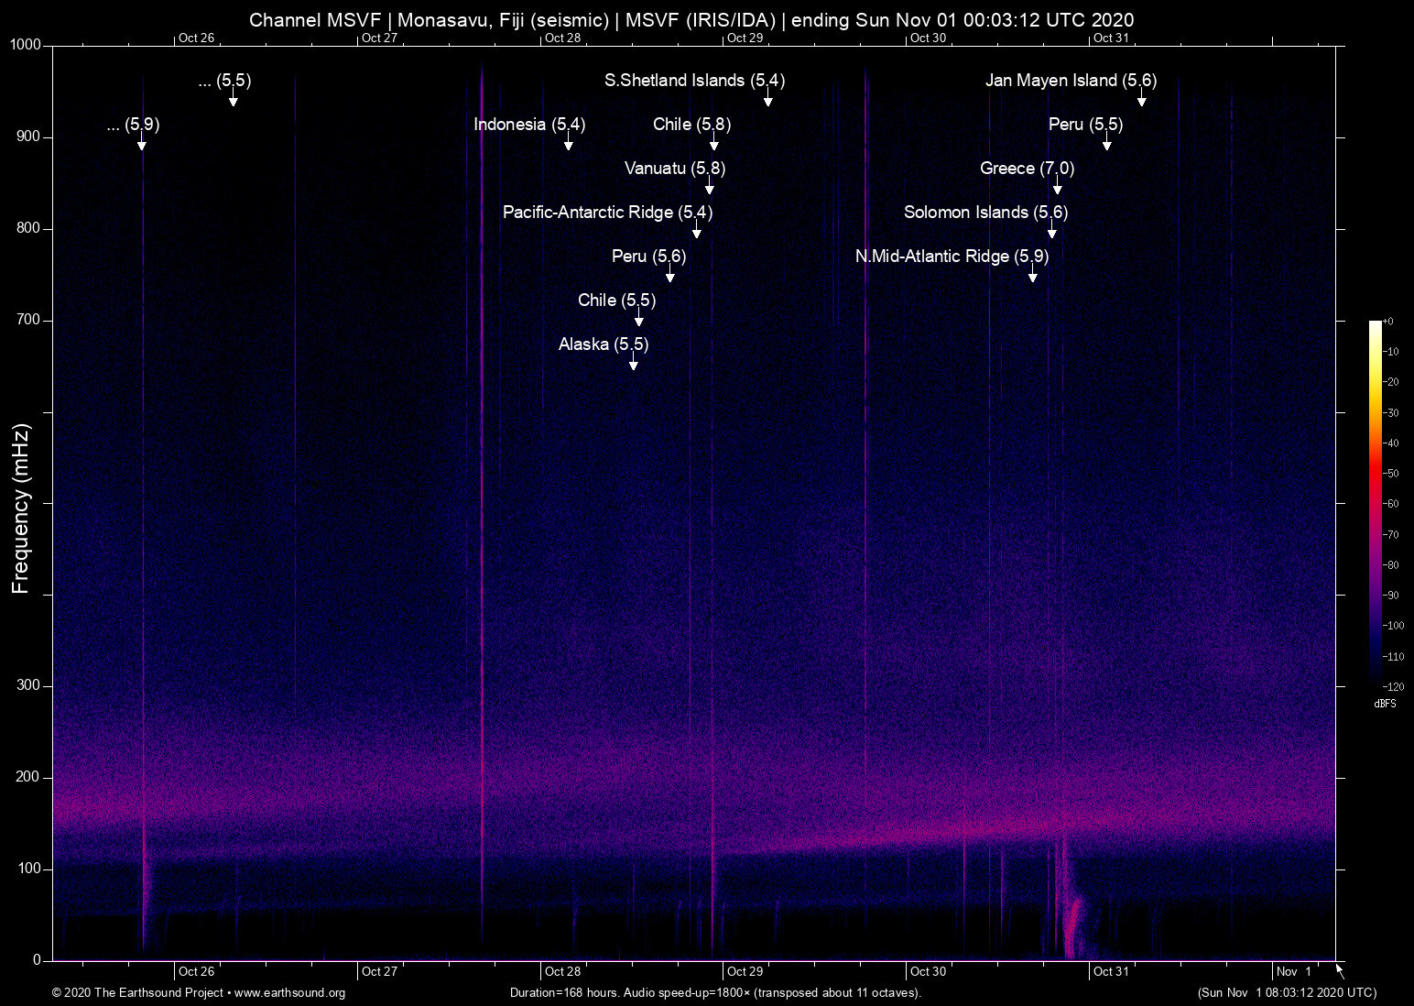
Task: Click Oct 26 on the bottom time axis
Action: pos(196,971)
